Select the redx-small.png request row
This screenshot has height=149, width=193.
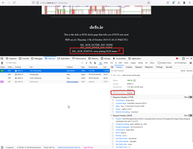pos(55,78)
